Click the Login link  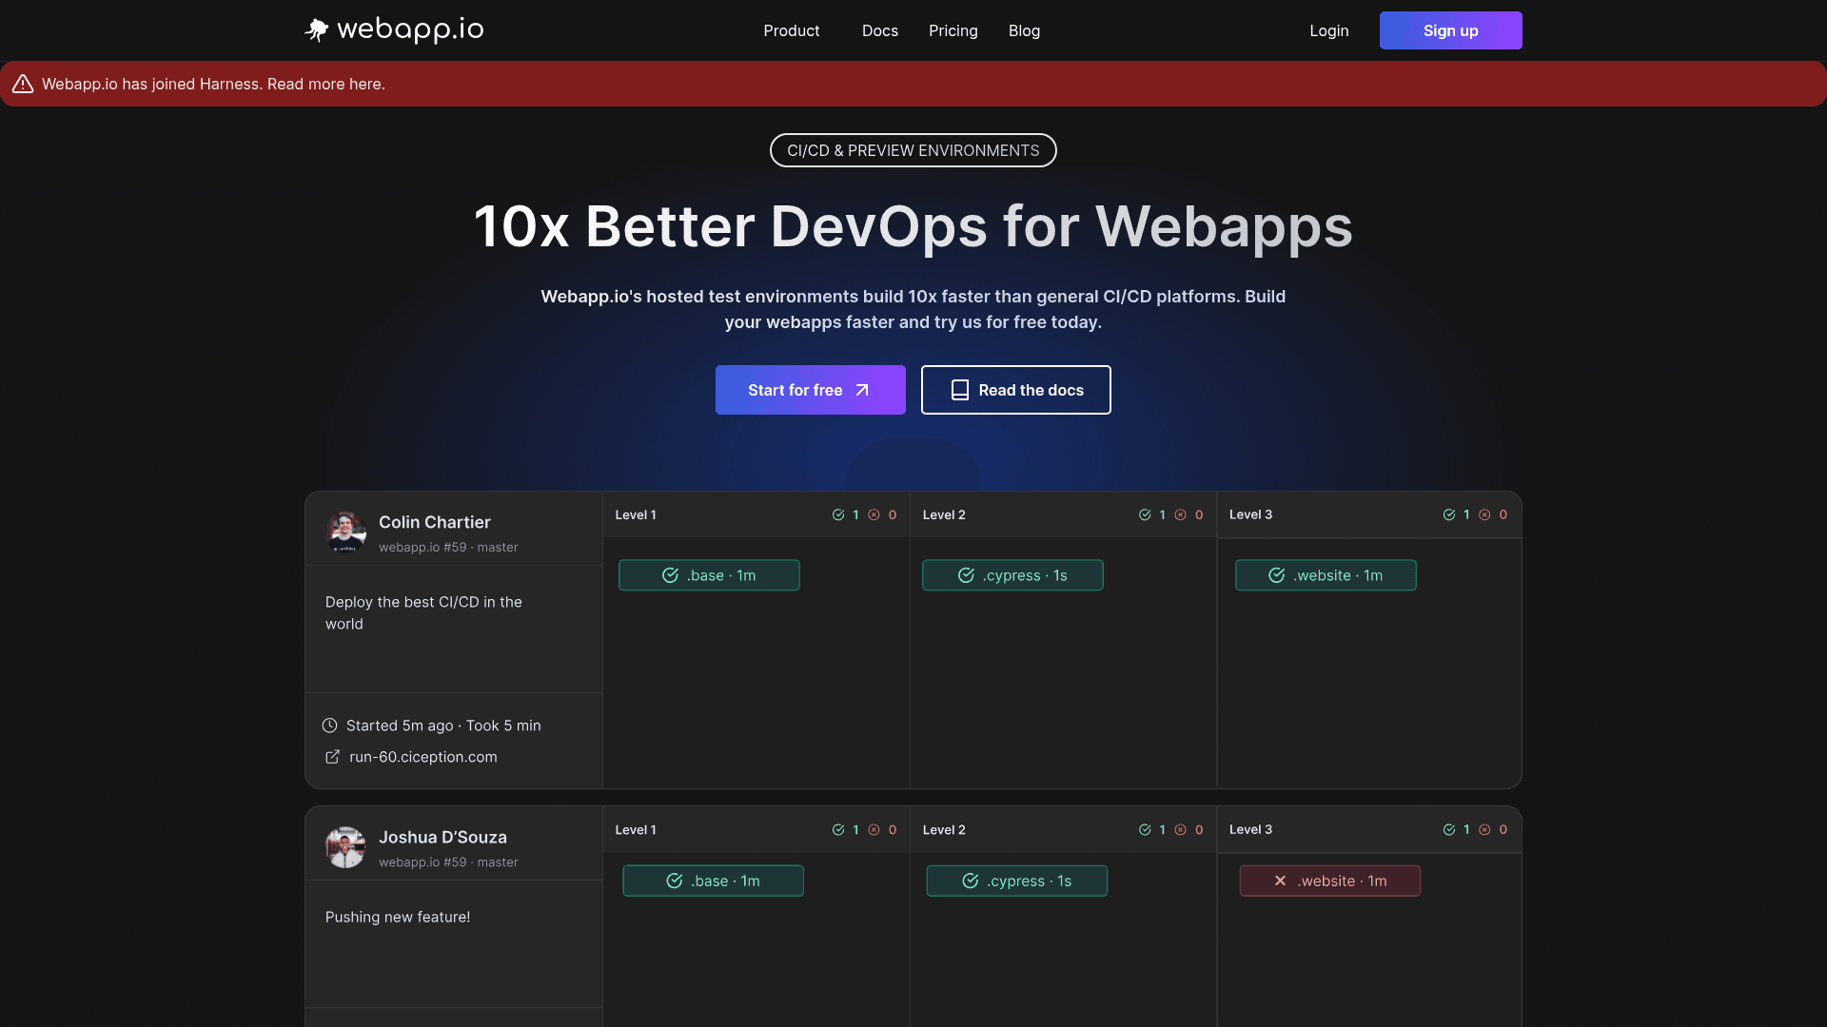point(1328,30)
